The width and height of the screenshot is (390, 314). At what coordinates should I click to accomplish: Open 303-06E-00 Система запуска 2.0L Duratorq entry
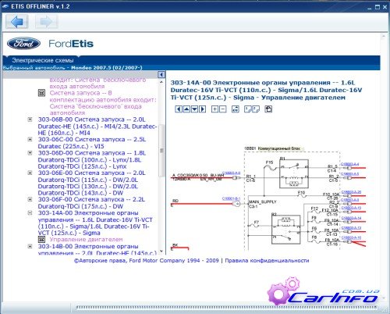click(x=92, y=183)
